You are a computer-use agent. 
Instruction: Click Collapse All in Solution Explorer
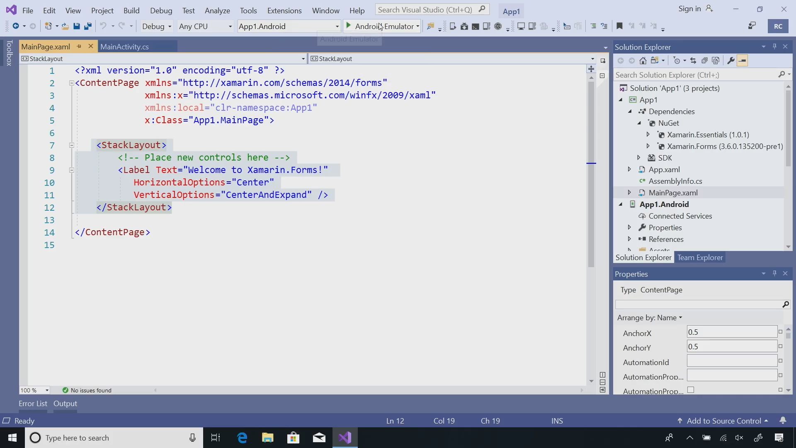(704, 61)
